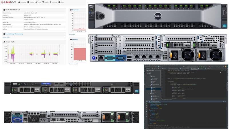The width and height of the screenshot is (229, 129).
Task: Open the Processors panel heading link
Action: point(76,10)
